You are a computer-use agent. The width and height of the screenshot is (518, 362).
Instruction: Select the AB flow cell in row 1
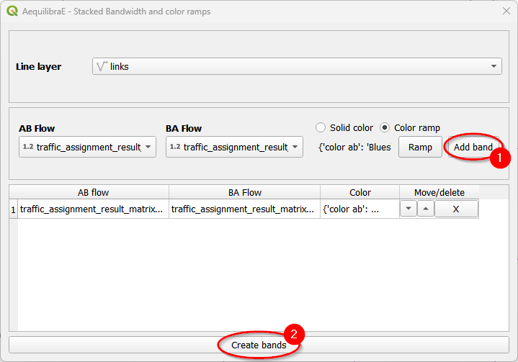(x=94, y=209)
